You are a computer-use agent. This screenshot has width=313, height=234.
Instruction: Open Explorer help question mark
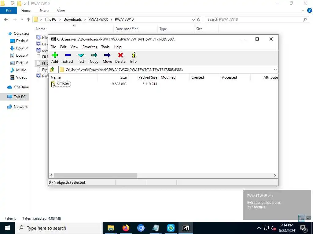(x=309, y=11)
